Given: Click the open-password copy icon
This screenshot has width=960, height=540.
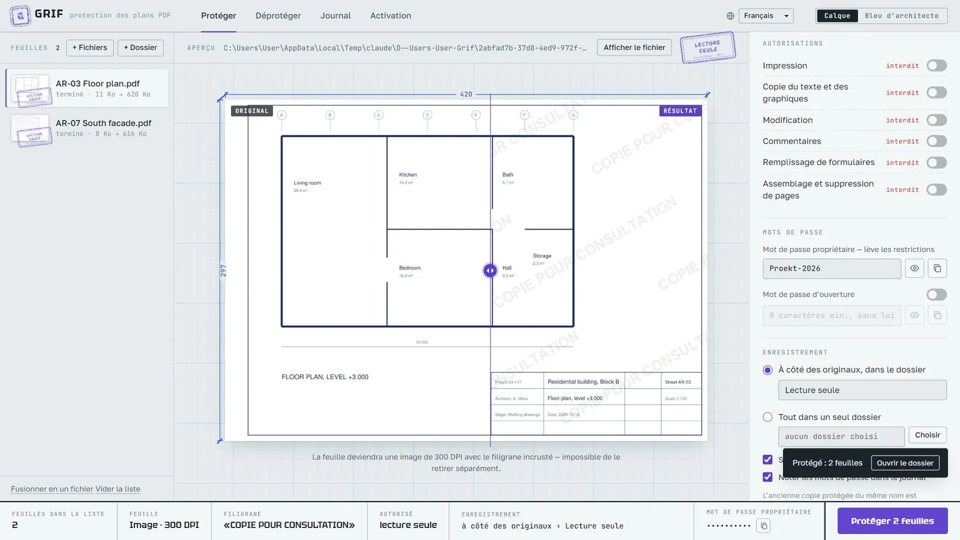Looking at the screenshot, I should (x=937, y=315).
